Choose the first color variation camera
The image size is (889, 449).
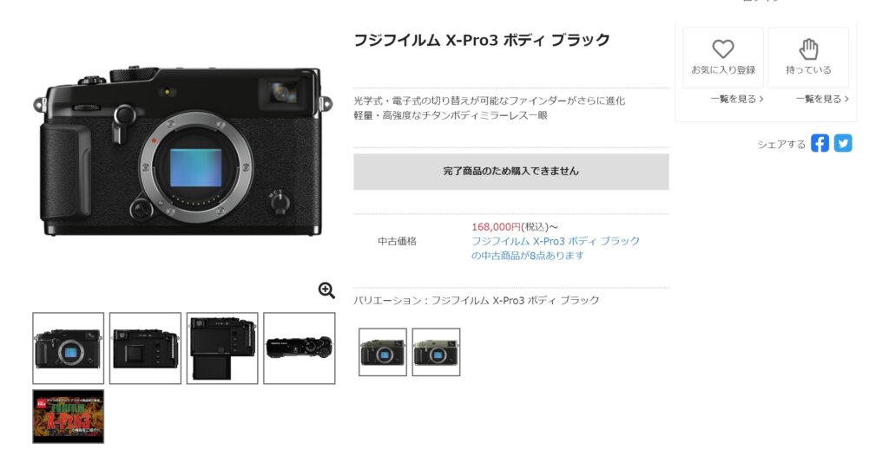383,352
